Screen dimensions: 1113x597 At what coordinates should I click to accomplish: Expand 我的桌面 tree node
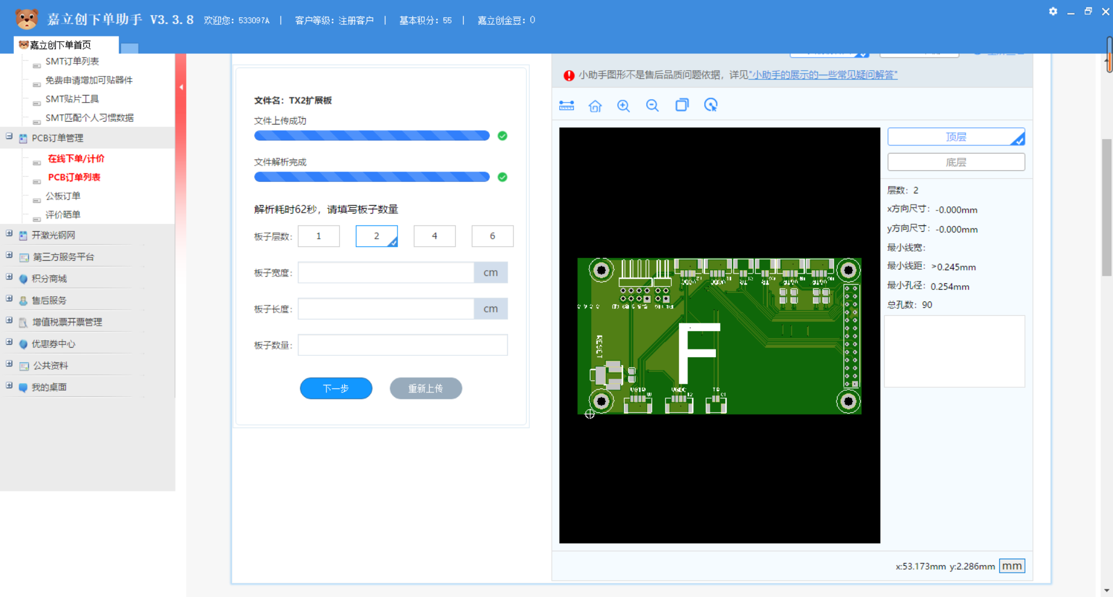click(9, 385)
